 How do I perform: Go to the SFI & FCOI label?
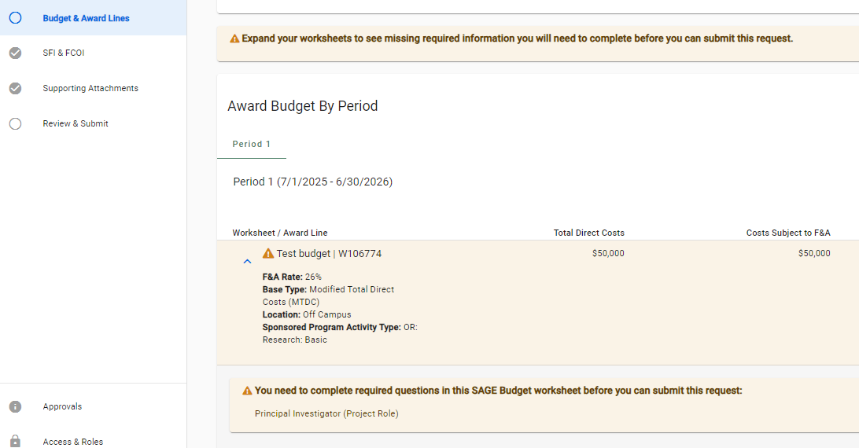tap(63, 53)
